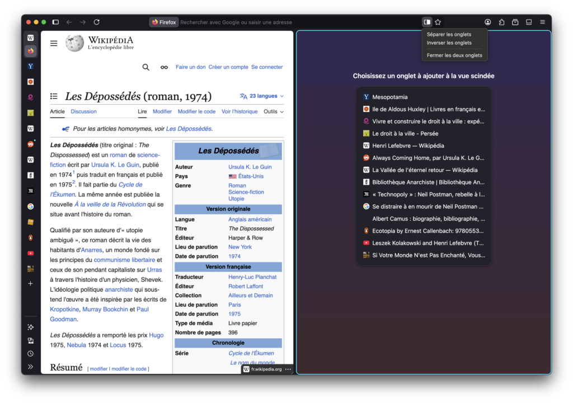Image resolution: width=573 pixels, height=403 pixels.
Task: Open the Firefox account profile icon
Action: [488, 22]
